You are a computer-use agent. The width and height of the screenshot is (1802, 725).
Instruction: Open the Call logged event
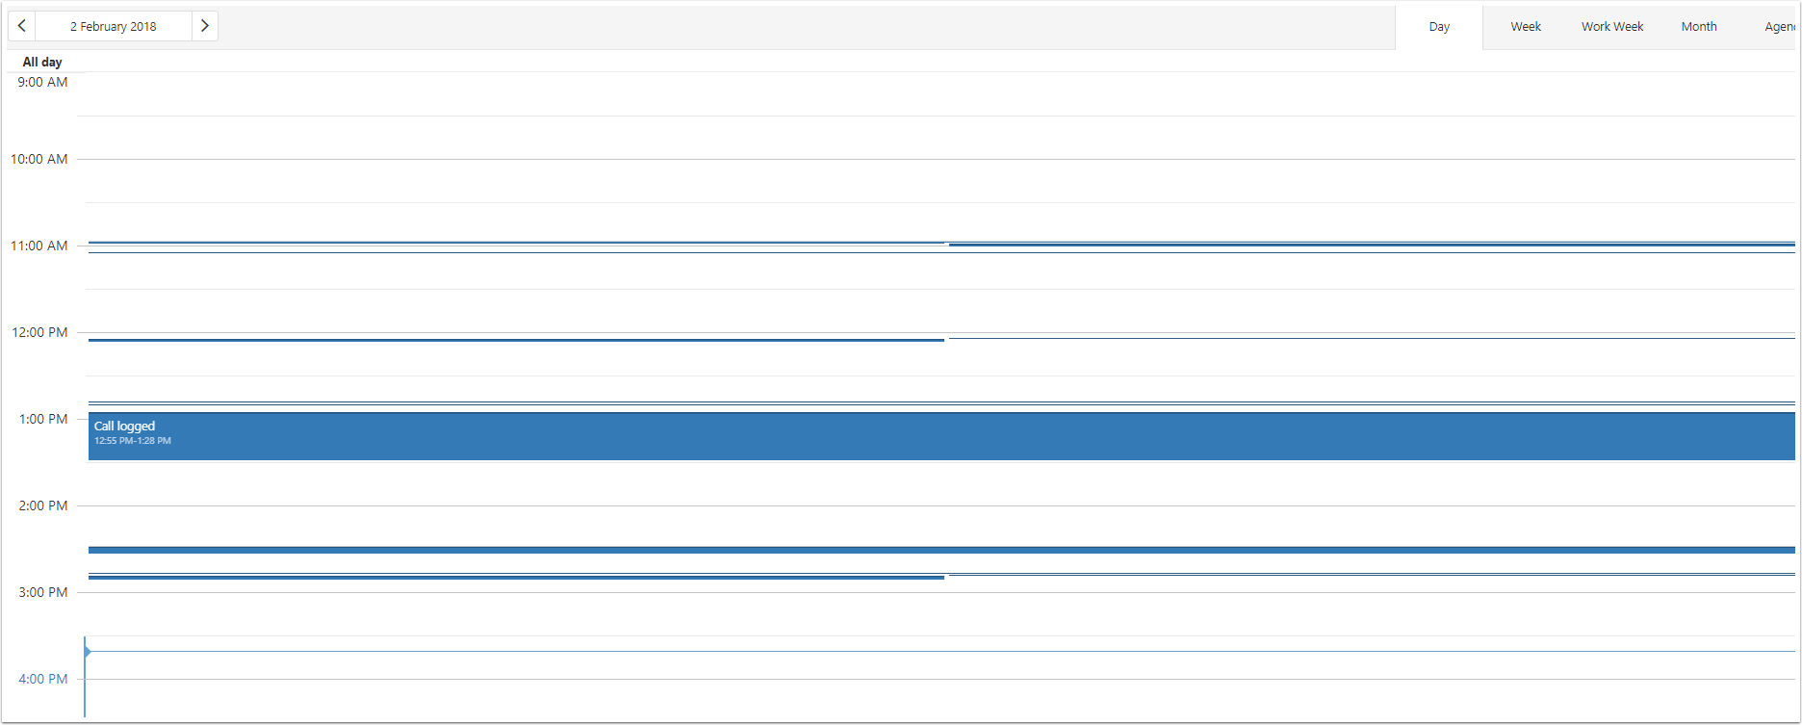tap(941, 436)
